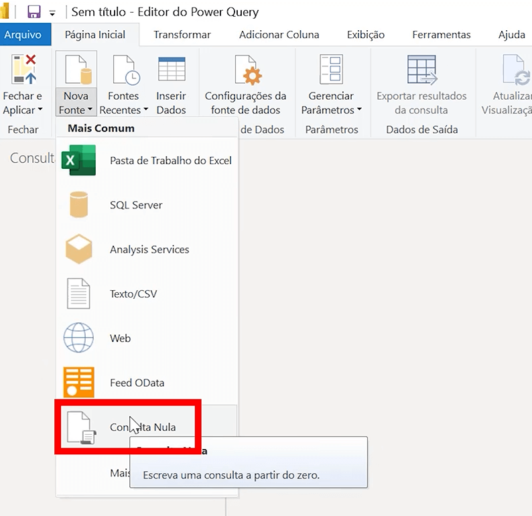Click the Texto/CSV document icon
Image resolution: width=532 pixels, height=516 pixels.
click(78, 294)
